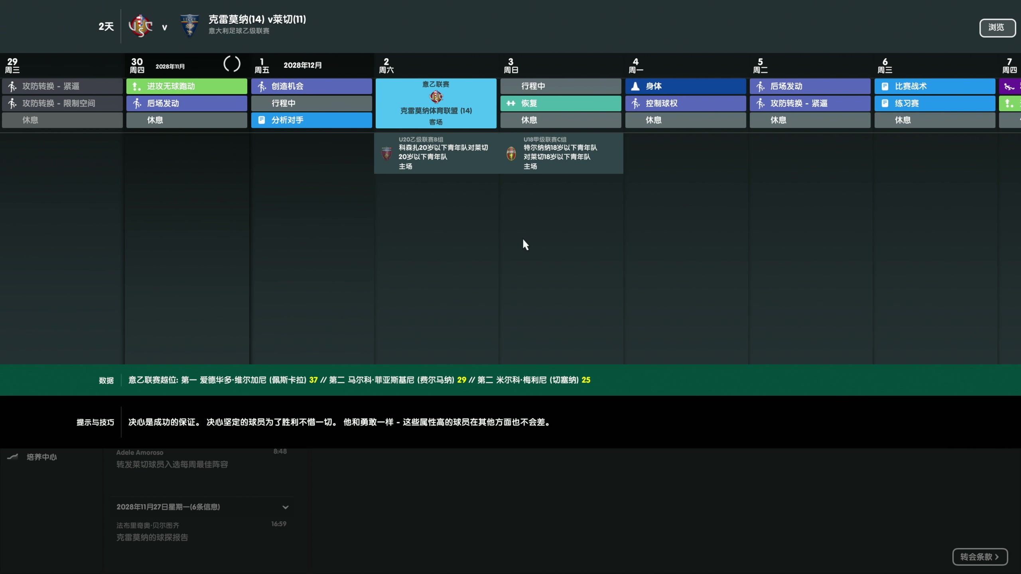Open the 克雷莫纳(14) v莱切(11) match title

click(x=257, y=19)
